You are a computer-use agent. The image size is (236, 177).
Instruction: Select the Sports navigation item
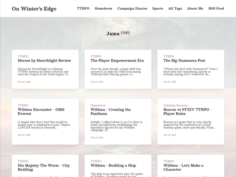click(158, 8)
